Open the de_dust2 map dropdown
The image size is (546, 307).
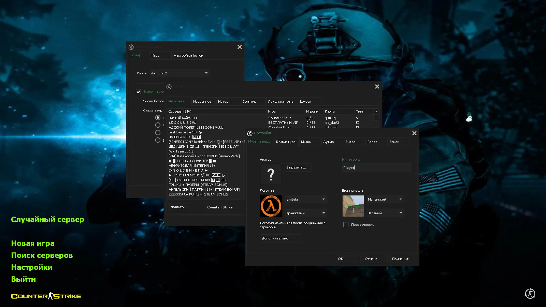179,73
